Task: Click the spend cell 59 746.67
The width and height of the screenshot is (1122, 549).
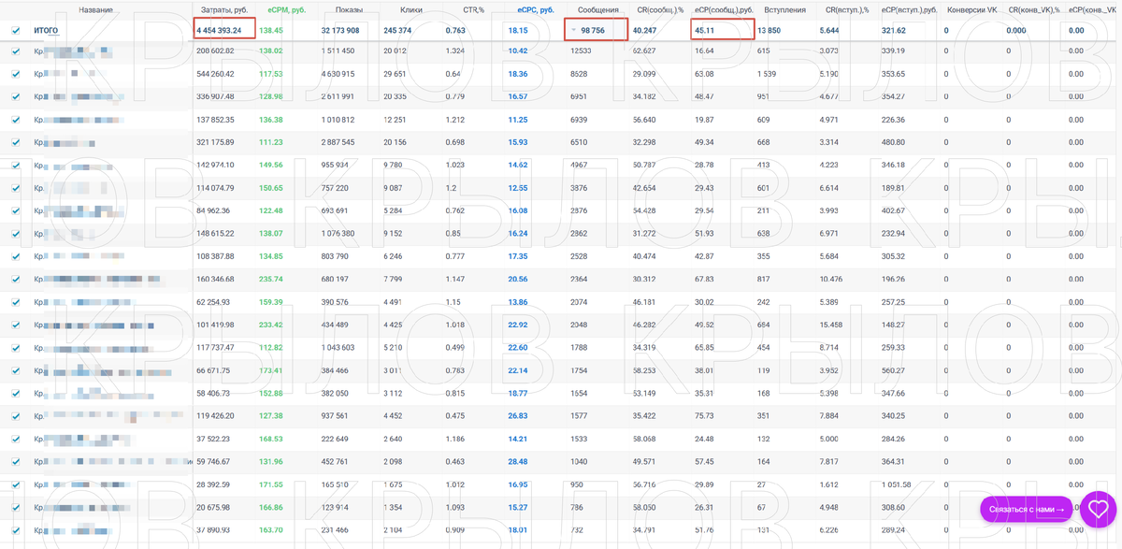Action: click(215, 461)
